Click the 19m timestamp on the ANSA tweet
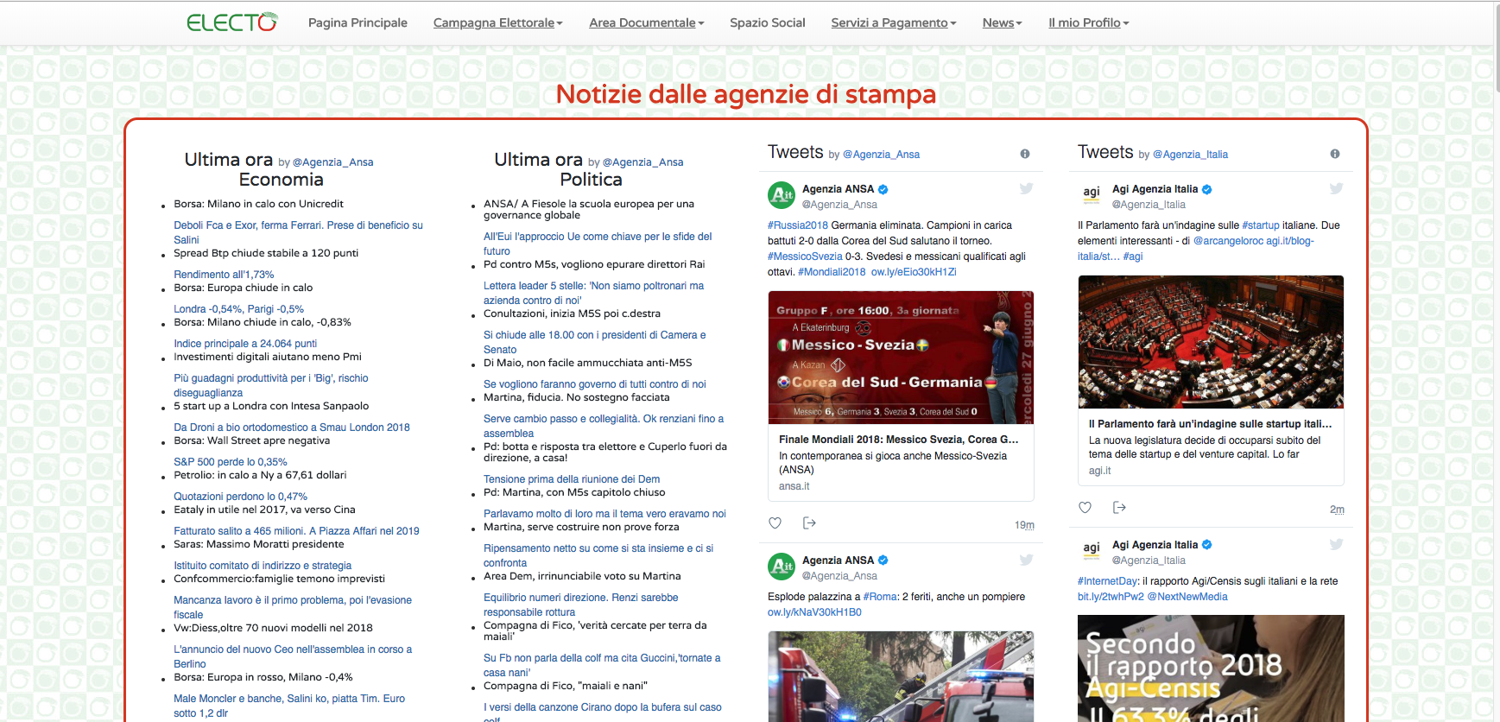 (x=1024, y=525)
